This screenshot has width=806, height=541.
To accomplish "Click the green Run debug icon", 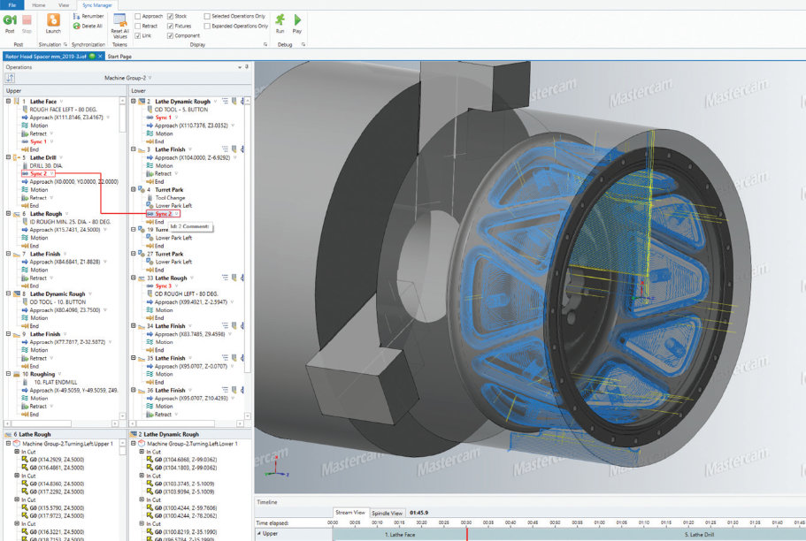I will click(x=280, y=19).
